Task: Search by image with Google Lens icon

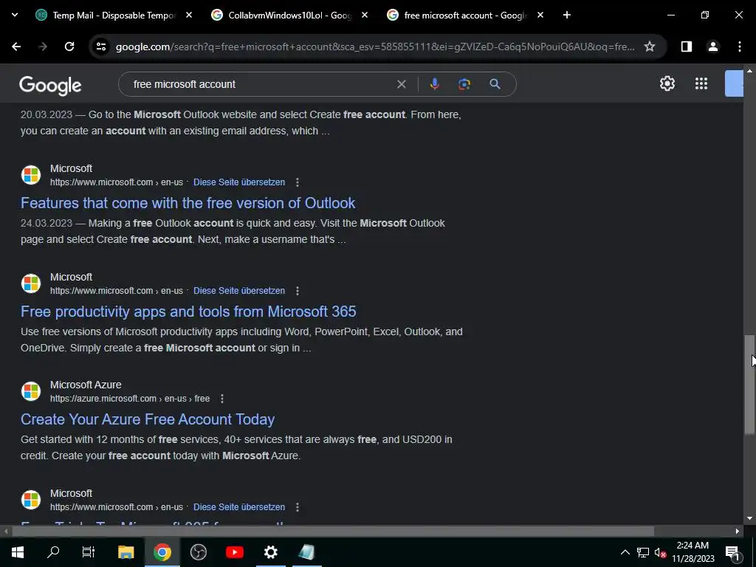Action: [464, 84]
